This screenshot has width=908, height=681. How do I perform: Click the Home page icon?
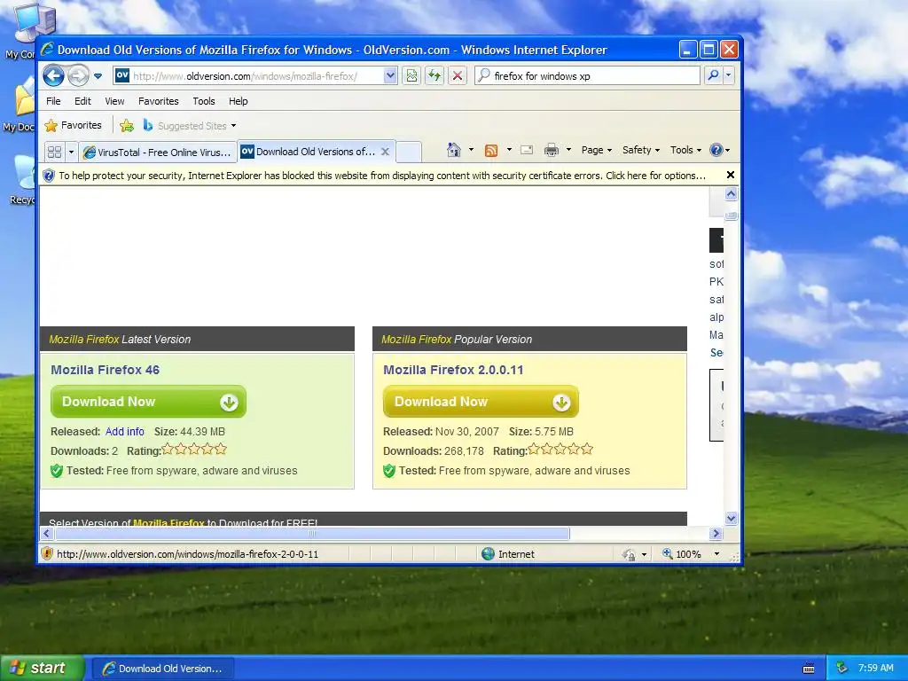point(453,150)
